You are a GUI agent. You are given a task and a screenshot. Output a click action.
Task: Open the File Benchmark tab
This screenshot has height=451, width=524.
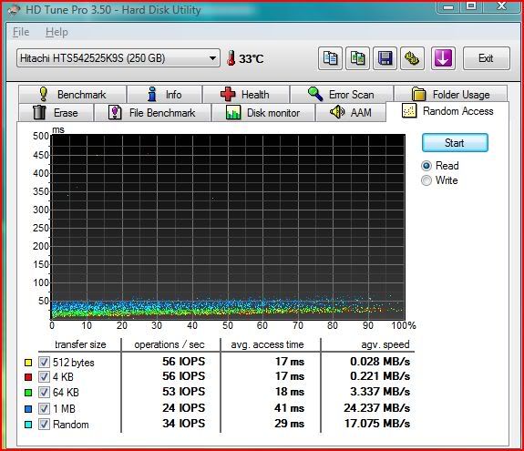[x=153, y=113]
